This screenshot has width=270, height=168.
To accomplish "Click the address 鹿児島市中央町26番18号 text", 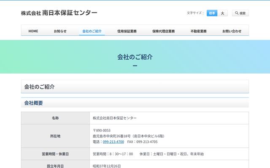I will (x=111, y=136).
